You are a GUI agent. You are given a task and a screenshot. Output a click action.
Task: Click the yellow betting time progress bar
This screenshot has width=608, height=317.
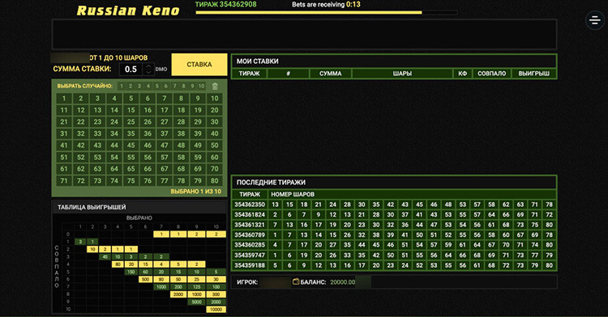(309, 13)
